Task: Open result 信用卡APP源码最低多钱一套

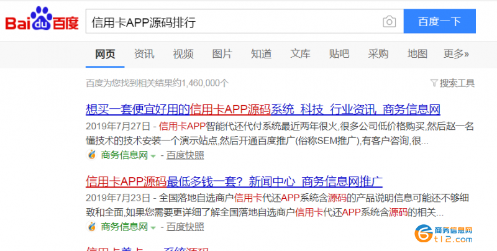Action: click(234, 181)
